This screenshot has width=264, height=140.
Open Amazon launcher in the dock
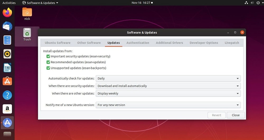(7, 109)
